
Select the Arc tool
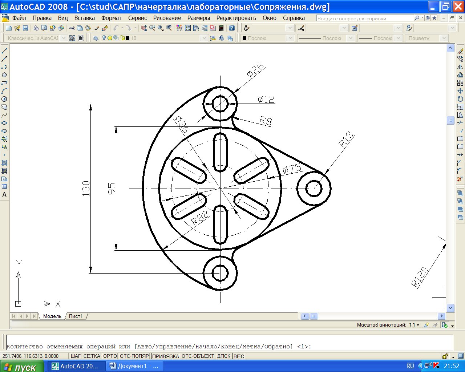click(4, 91)
